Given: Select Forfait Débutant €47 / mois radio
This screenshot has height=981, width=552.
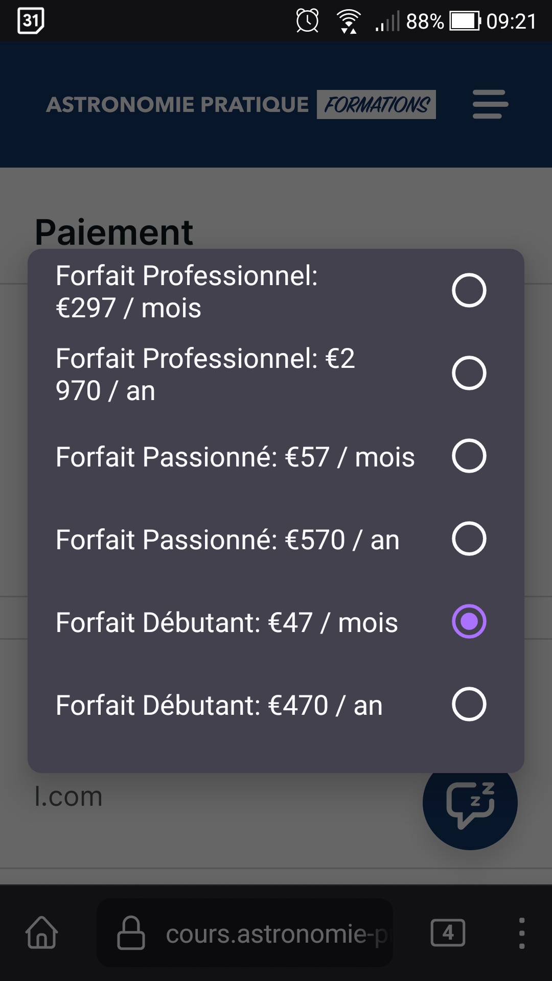Looking at the screenshot, I should (469, 622).
